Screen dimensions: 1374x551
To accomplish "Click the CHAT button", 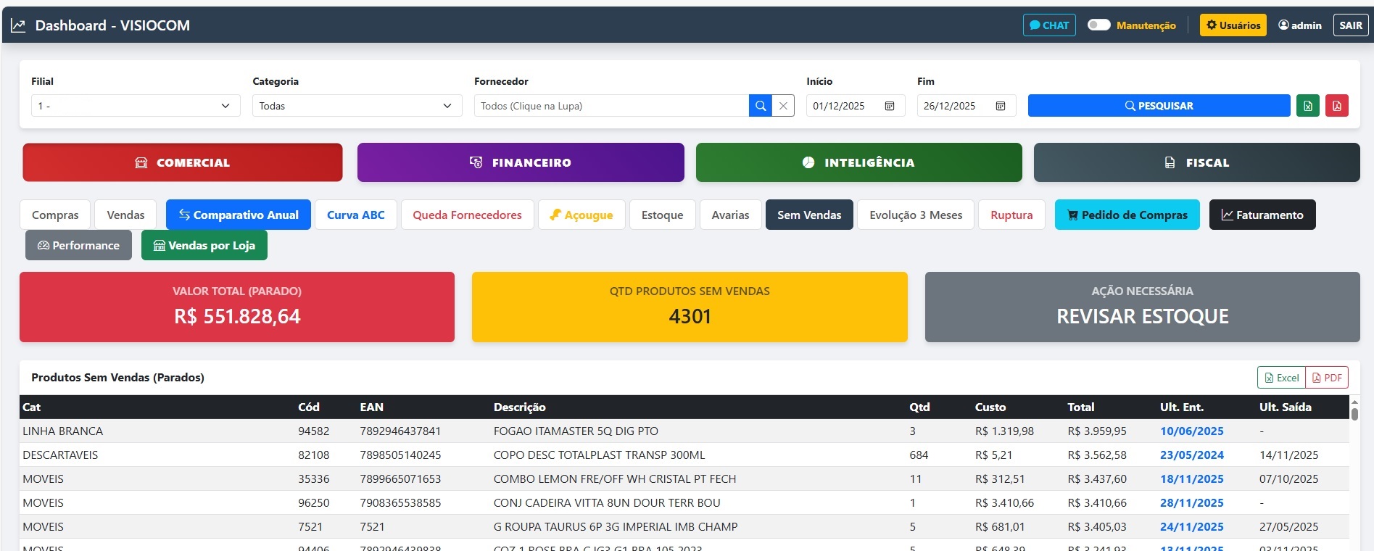I will pyautogui.click(x=1048, y=25).
